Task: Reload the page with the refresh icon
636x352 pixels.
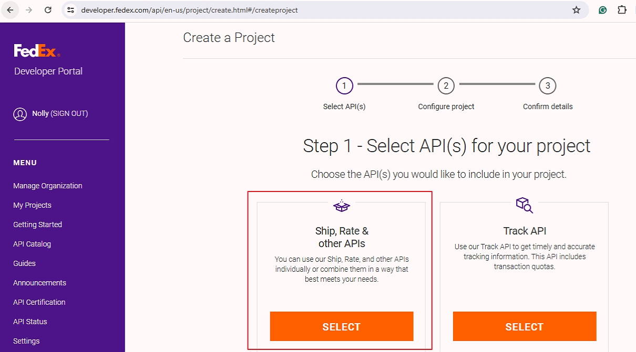Action: [48, 10]
